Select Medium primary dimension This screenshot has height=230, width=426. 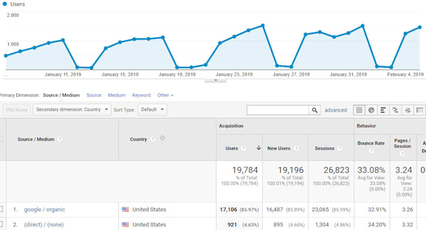pyautogui.click(x=117, y=95)
